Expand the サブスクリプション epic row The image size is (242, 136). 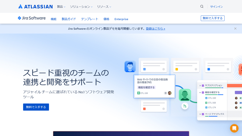pyautogui.click(x=200, y=85)
